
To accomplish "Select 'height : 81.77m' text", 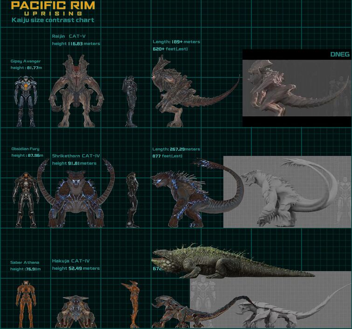I will click(26, 68).
